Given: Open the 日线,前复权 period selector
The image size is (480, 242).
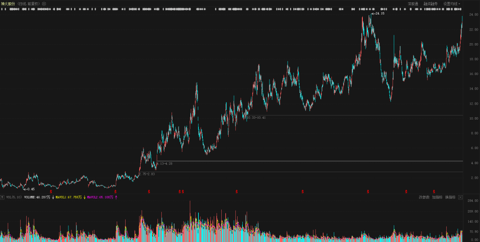Looking at the screenshot, I should pyautogui.click(x=29, y=4).
